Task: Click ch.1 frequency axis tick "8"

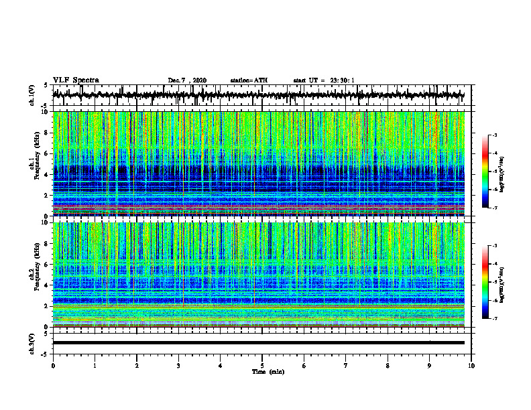Action: (x=47, y=133)
